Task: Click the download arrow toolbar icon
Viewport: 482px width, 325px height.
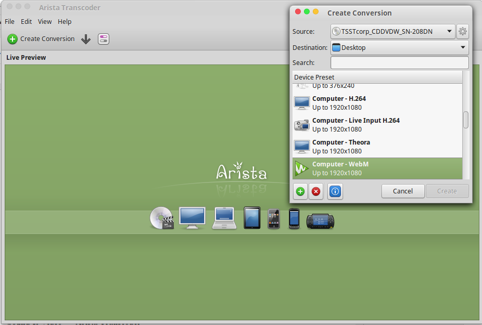Action: pos(86,38)
